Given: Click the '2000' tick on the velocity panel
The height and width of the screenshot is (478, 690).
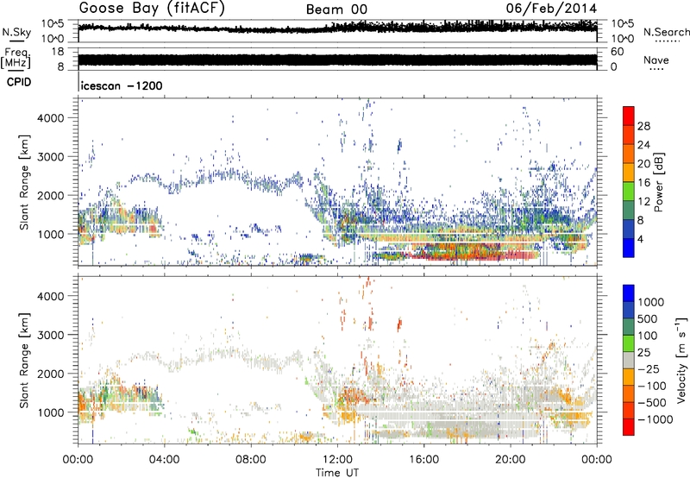Looking at the screenshot, I should tap(50, 374).
